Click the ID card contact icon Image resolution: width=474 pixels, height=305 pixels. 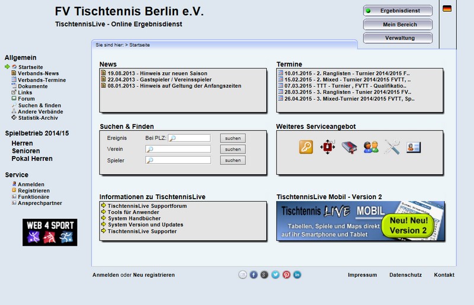click(x=414, y=147)
